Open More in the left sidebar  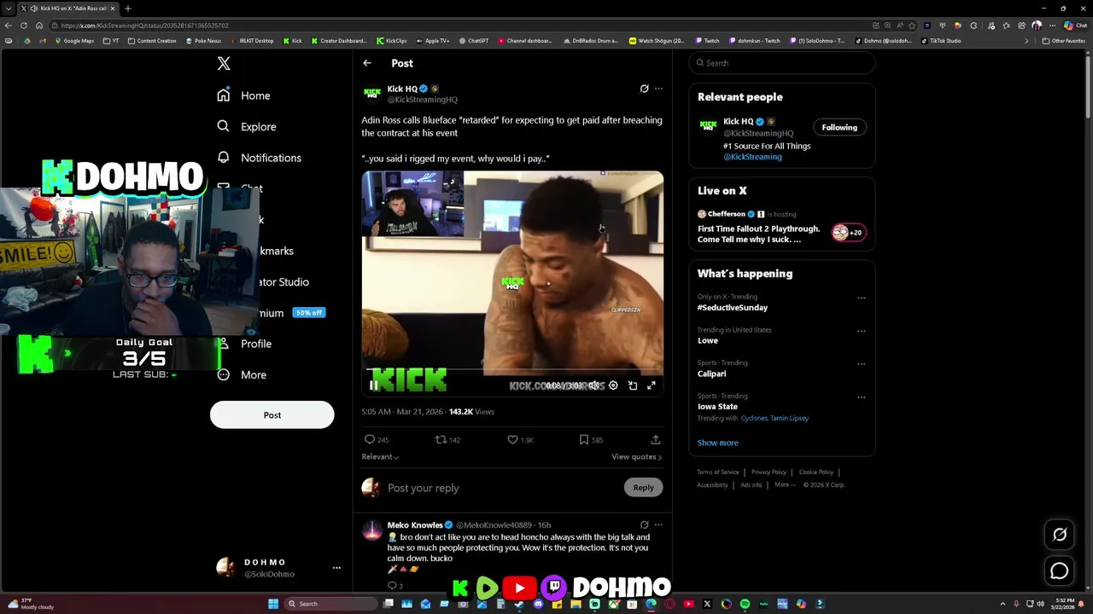[242, 374]
